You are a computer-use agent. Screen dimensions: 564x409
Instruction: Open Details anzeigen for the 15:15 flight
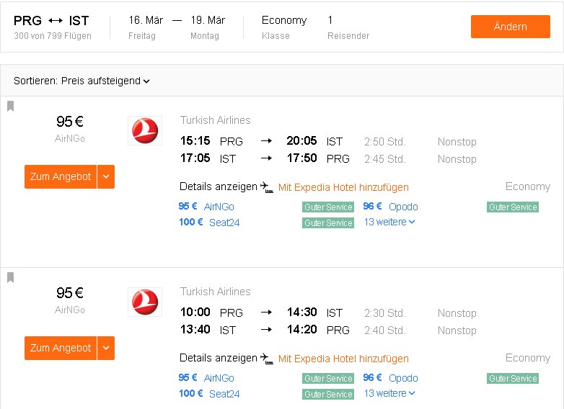click(x=219, y=186)
